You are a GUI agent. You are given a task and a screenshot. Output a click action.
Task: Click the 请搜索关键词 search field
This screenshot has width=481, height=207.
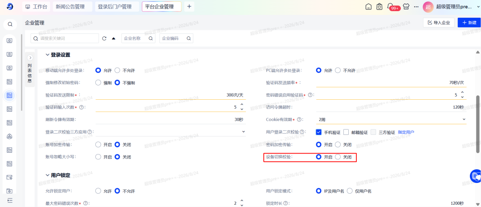point(65,39)
